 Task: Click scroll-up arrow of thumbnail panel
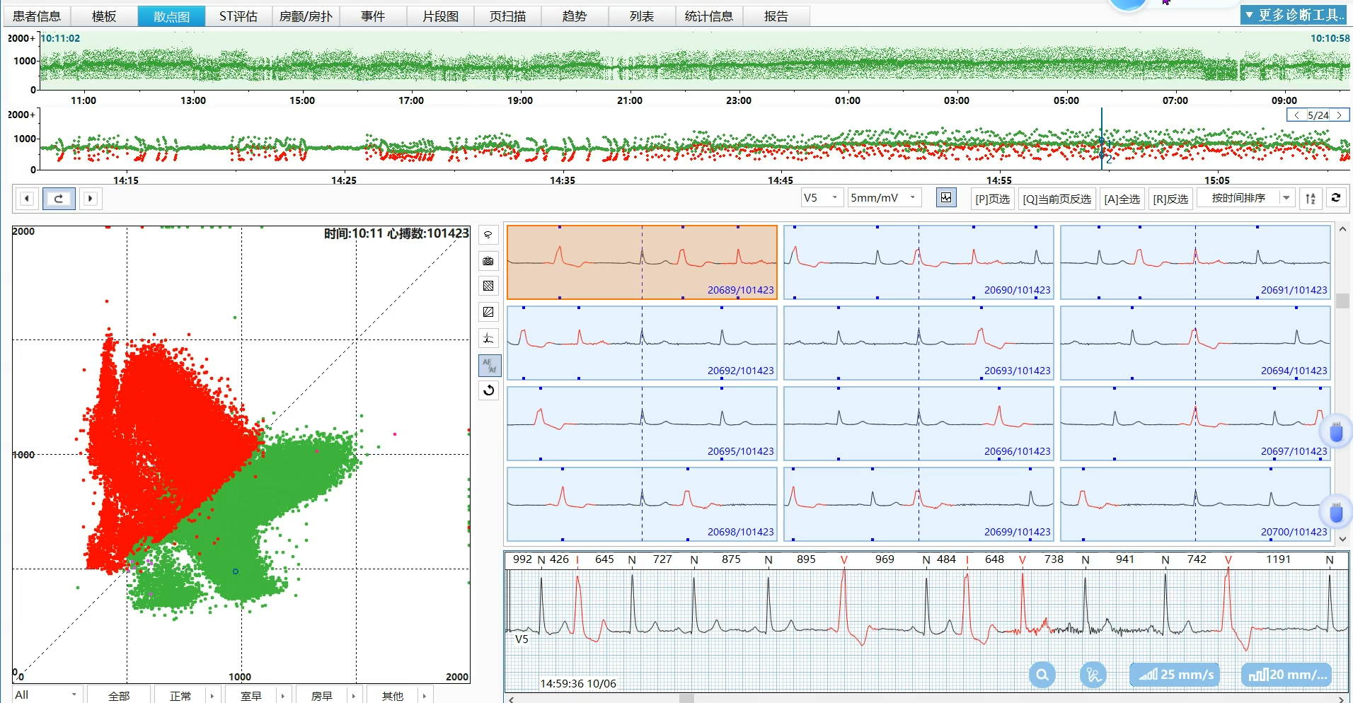point(1342,229)
